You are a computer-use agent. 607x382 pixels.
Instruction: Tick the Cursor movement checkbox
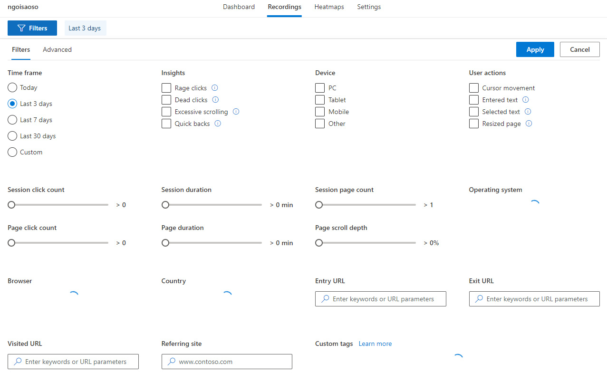(474, 88)
